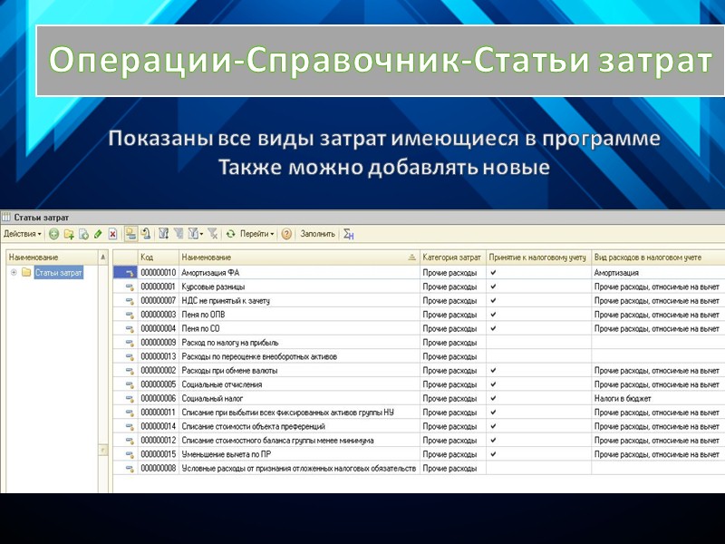Toggle tax checkbox for Амортизация ФА

click(493, 273)
